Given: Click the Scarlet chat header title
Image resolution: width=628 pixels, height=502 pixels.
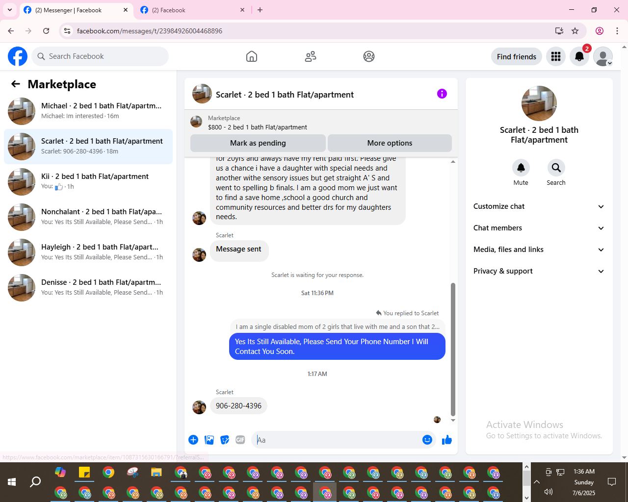Looking at the screenshot, I should [285, 95].
